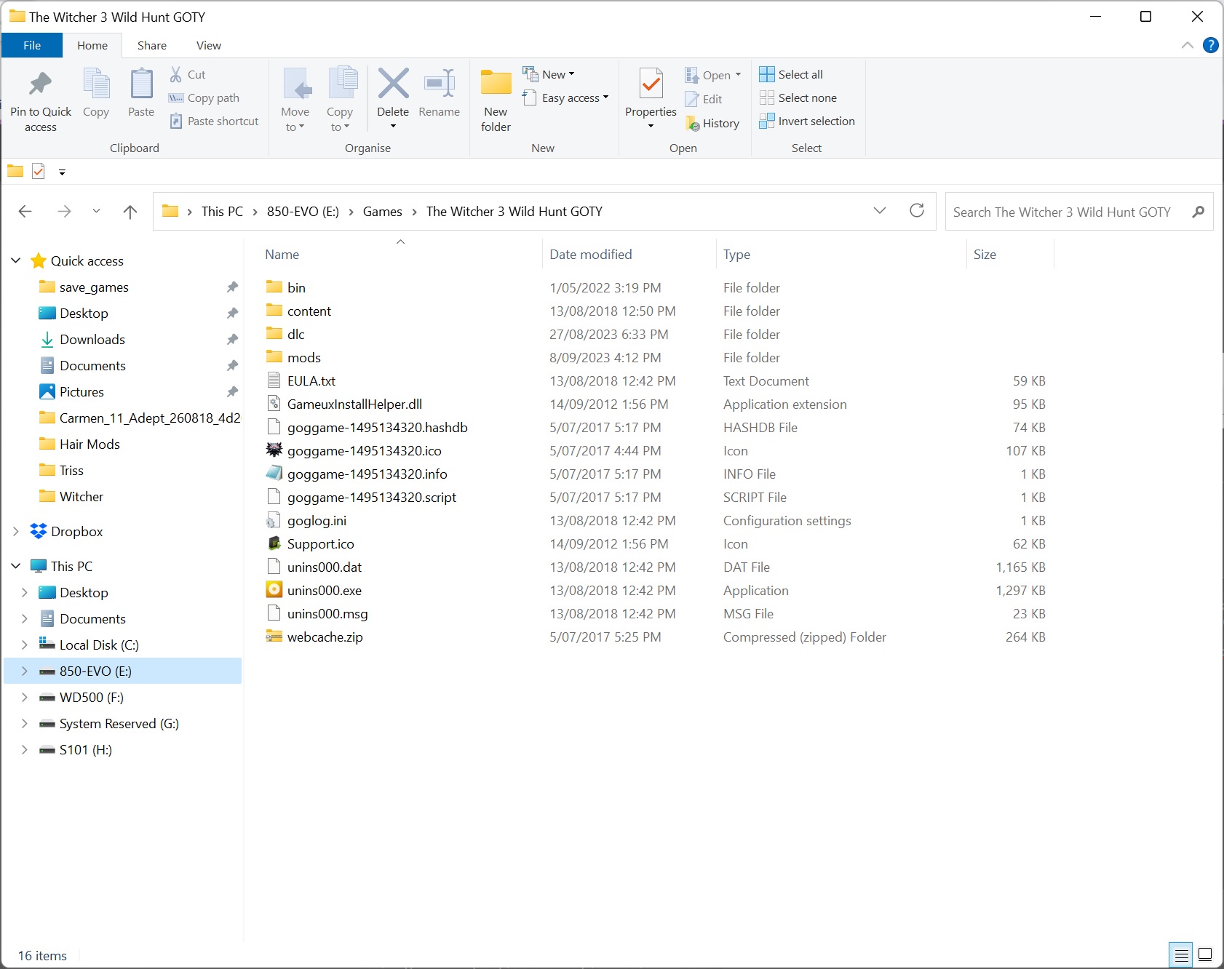Click the Copy path option
Viewport: 1224px width, 969px height.
[x=204, y=97]
